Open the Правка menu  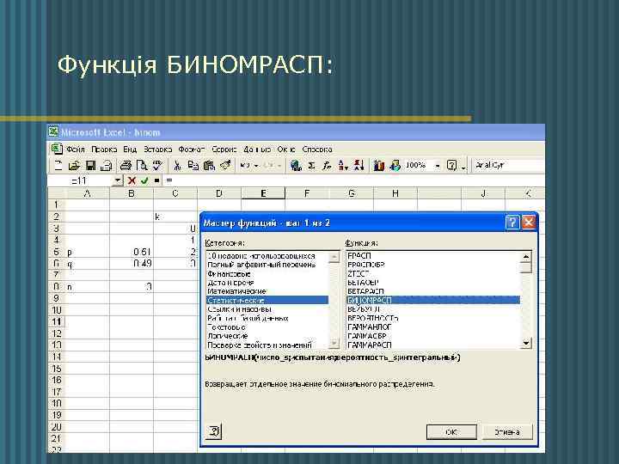pos(104,150)
